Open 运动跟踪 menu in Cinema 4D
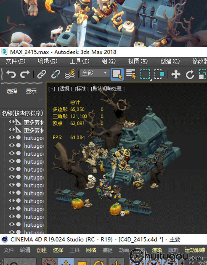This screenshot has height=265, width=207. click(195, 250)
